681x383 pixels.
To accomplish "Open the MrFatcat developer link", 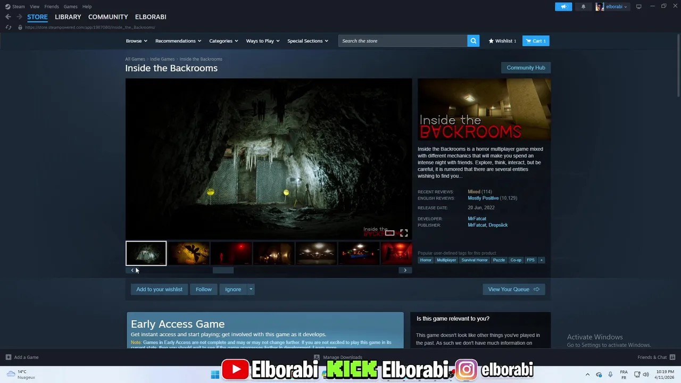I will click(477, 219).
